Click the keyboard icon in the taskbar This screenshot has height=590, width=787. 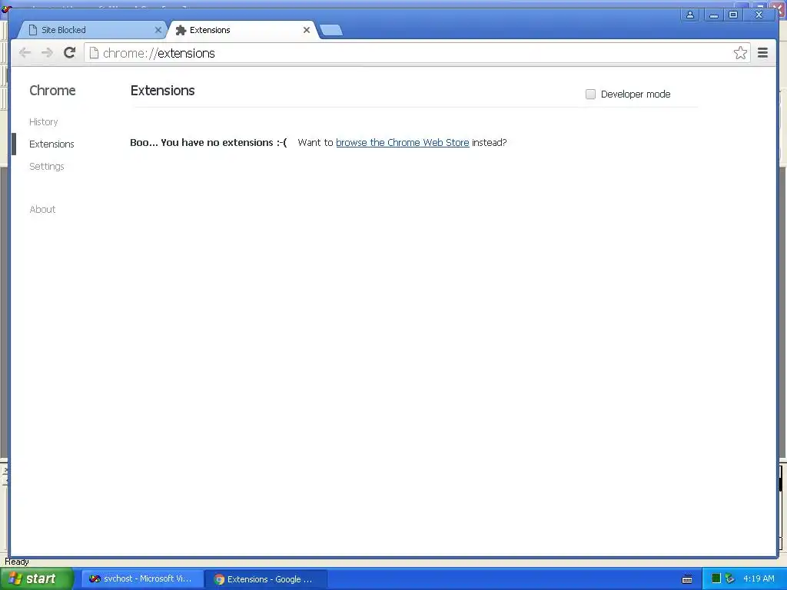click(x=687, y=579)
